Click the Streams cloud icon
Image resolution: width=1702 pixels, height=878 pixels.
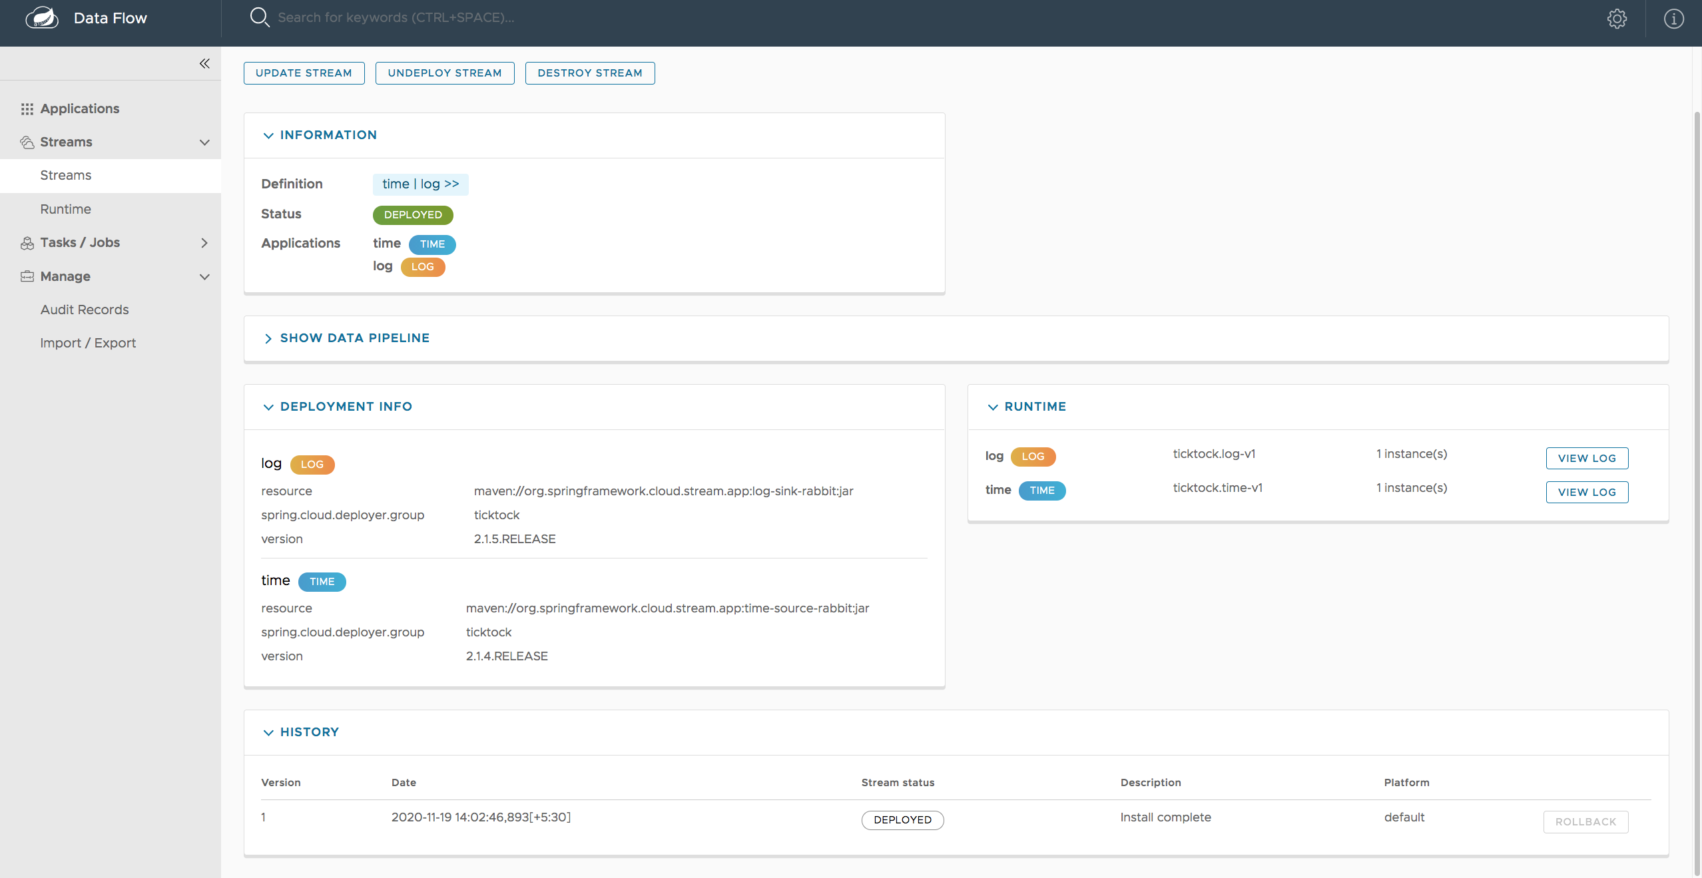(x=27, y=142)
